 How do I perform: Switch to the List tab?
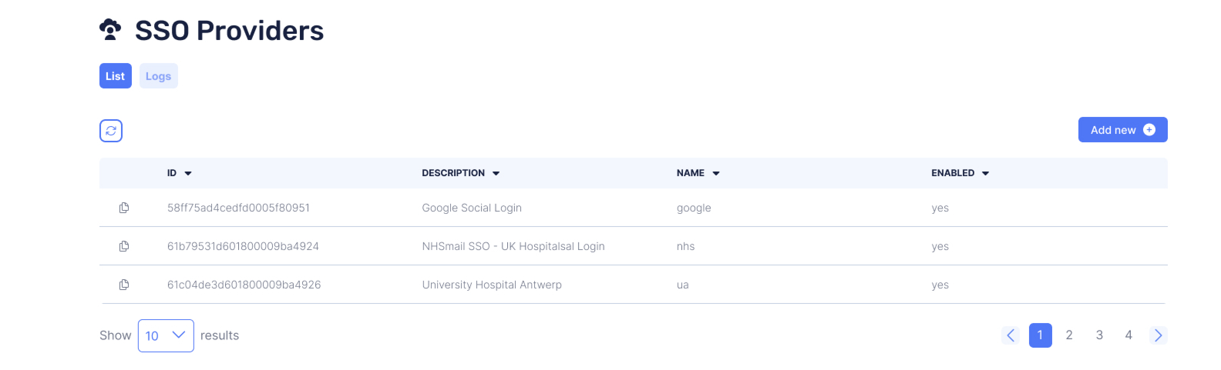pyautogui.click(x=115, y=76)
